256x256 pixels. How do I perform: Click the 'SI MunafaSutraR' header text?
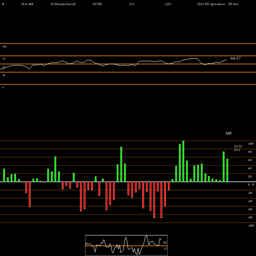(x=63, y=4)
